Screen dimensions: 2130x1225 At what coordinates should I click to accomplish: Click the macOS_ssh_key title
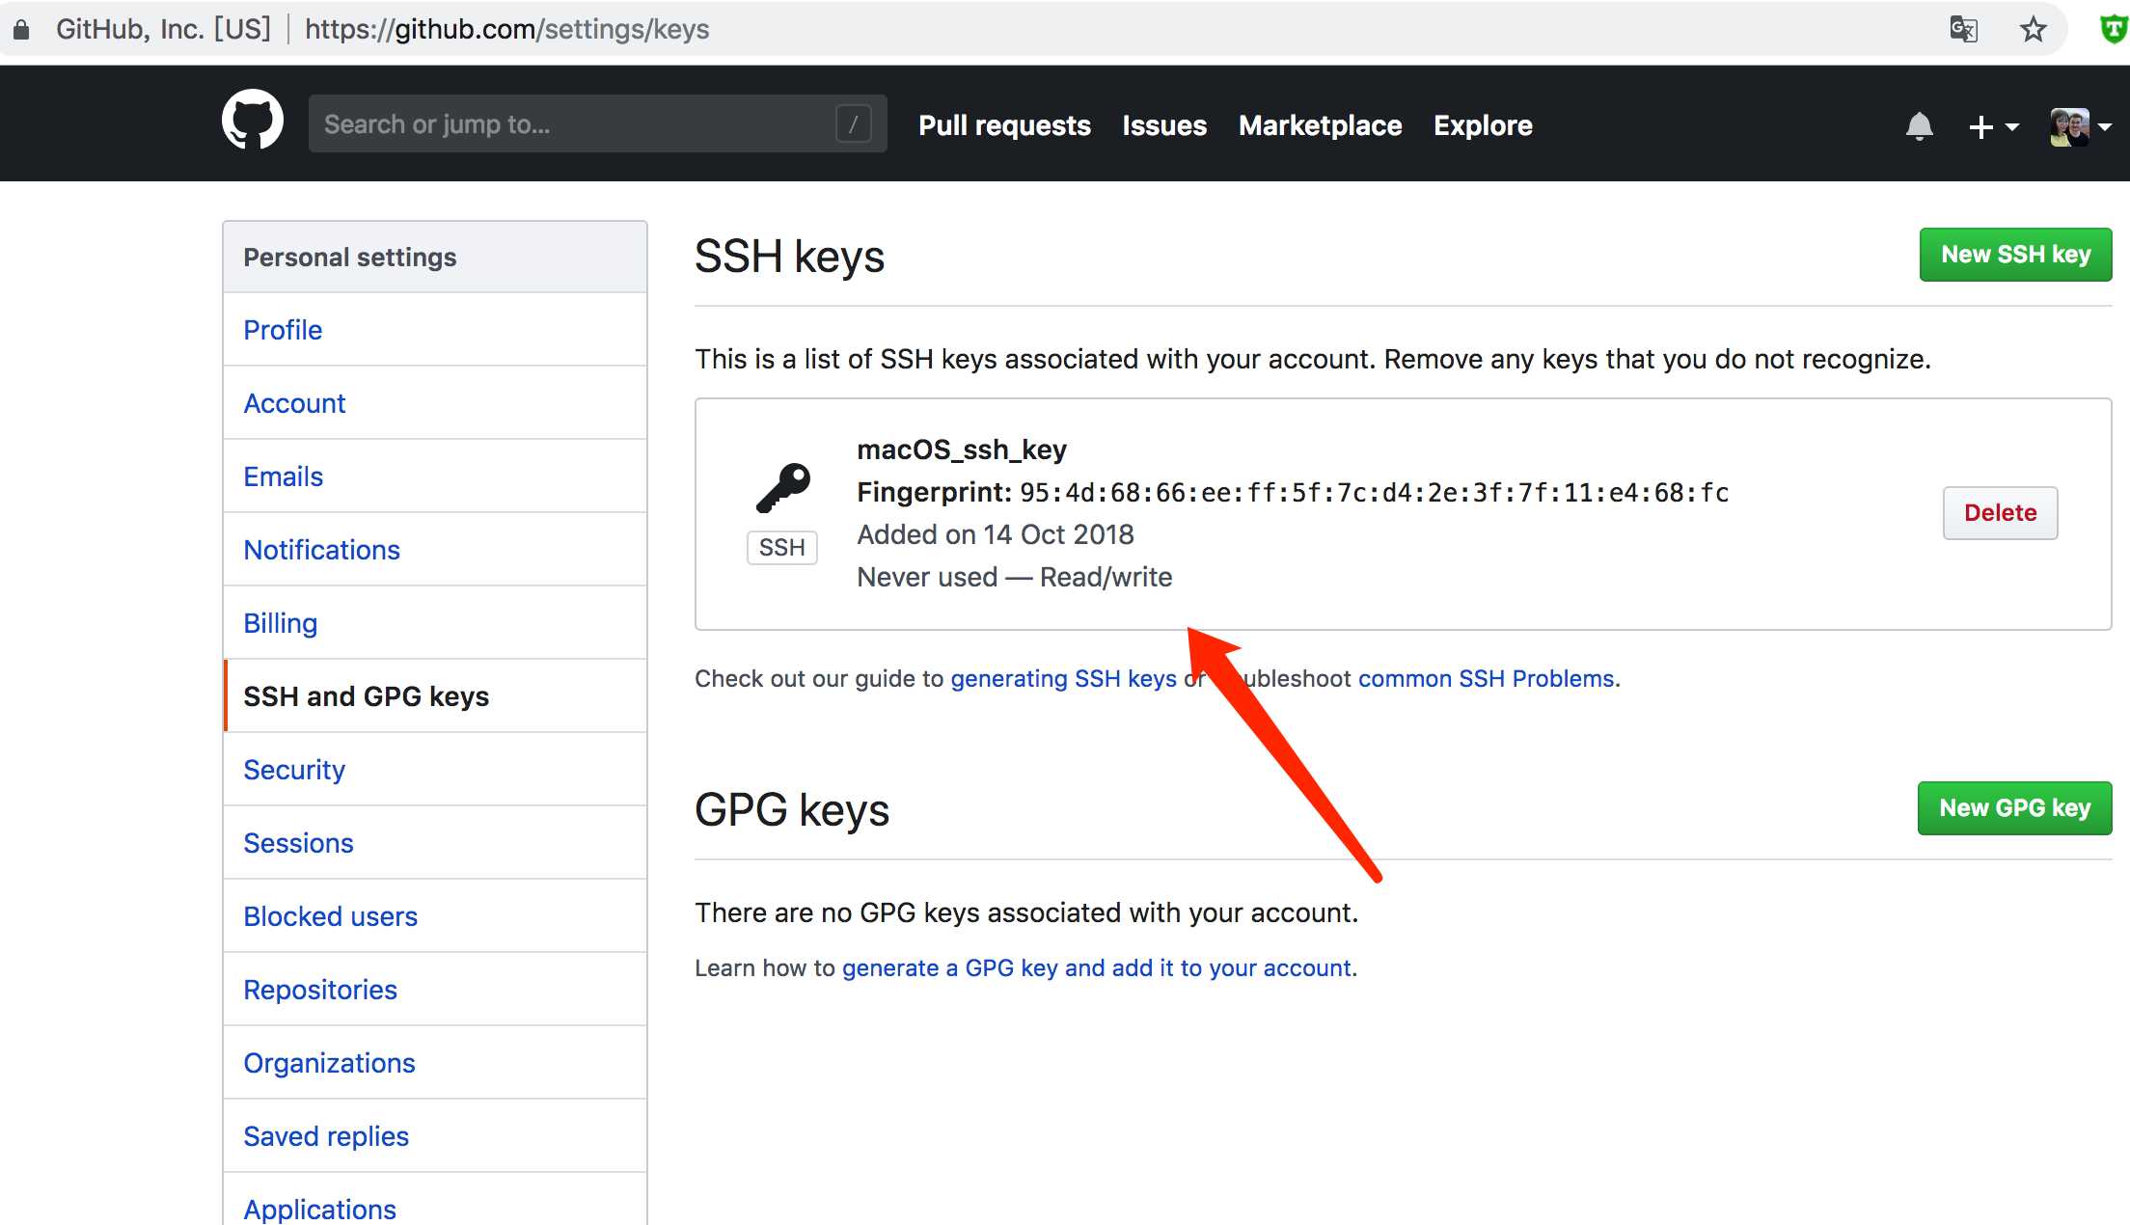pos(962,449)
